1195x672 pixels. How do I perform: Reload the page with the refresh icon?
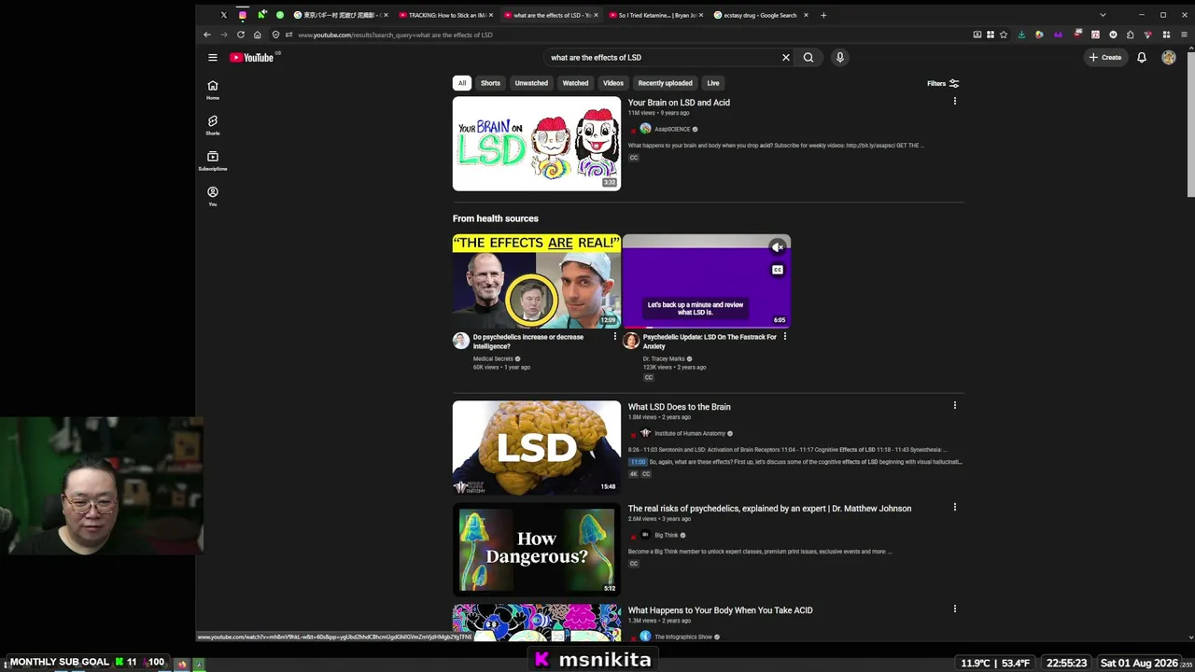tap(241, 35)
